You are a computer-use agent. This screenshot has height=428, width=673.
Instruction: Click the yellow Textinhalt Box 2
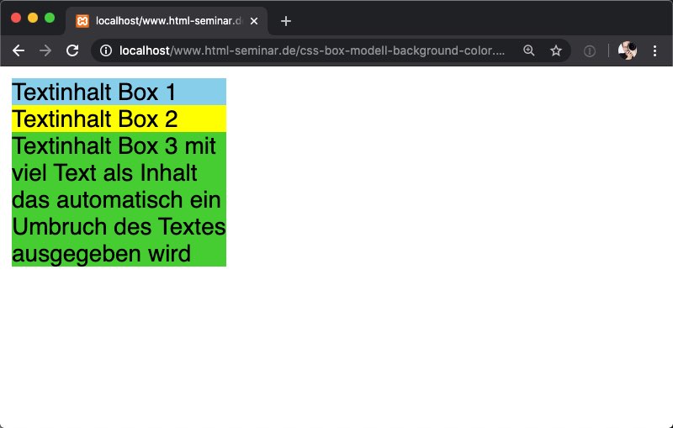[119, 119]
